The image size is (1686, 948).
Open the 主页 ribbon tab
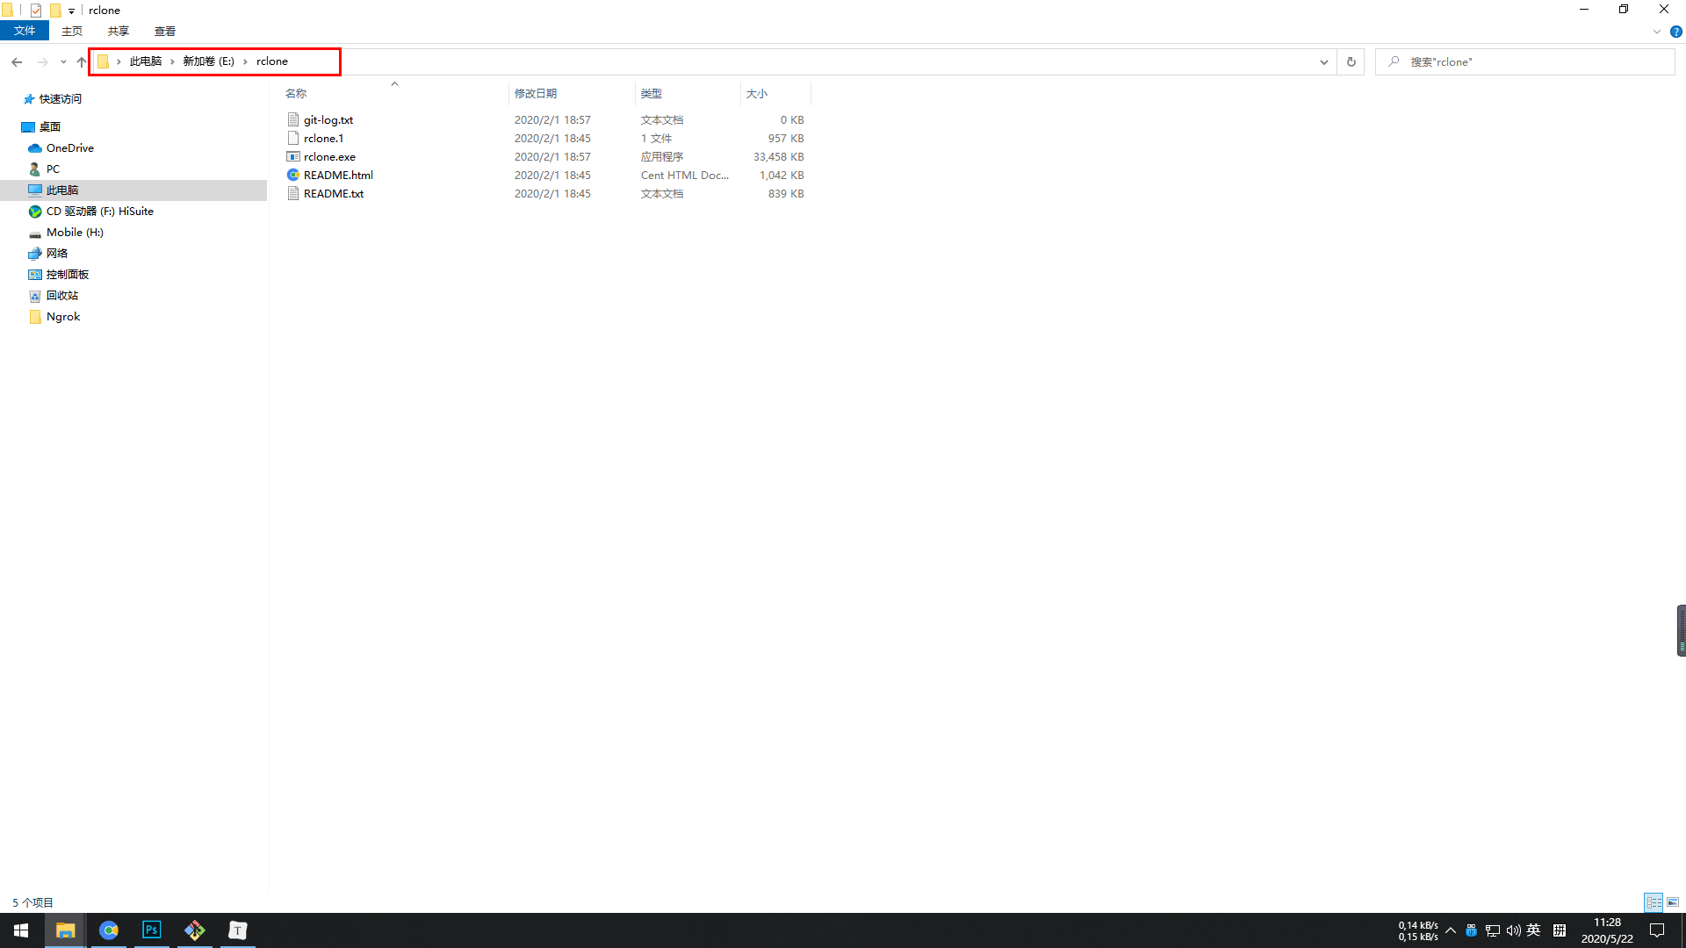(x=72, y=31)
